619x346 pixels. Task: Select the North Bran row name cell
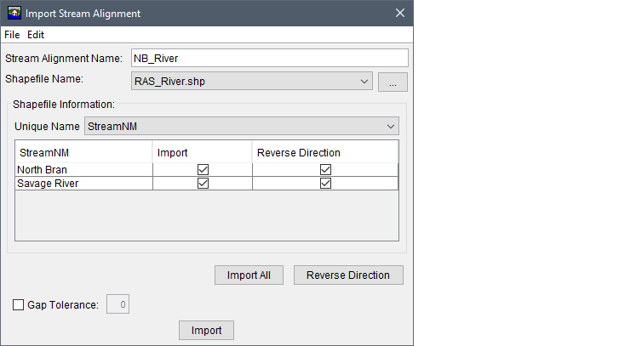pos(83,169)
